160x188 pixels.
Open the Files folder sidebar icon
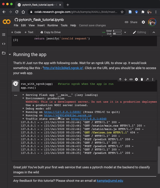pos(4,53)
